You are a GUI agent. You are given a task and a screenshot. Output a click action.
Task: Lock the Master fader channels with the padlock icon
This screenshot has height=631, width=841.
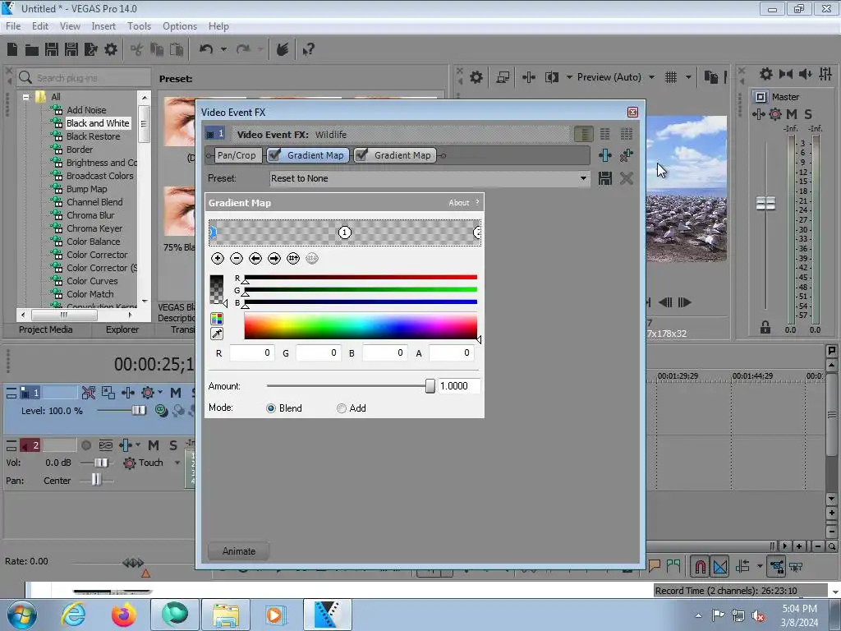765,327
